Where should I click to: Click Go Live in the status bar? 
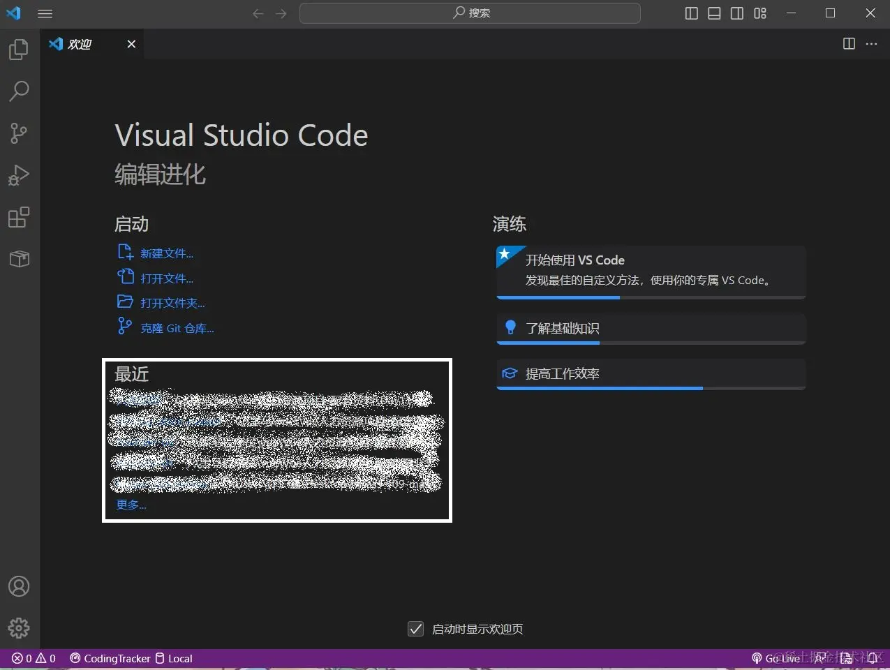[x=776, y=658]
